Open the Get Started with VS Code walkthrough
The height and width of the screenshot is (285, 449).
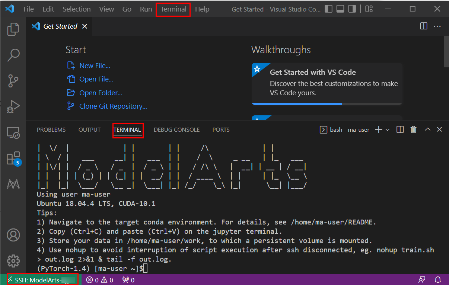click(x=327, y=84)
